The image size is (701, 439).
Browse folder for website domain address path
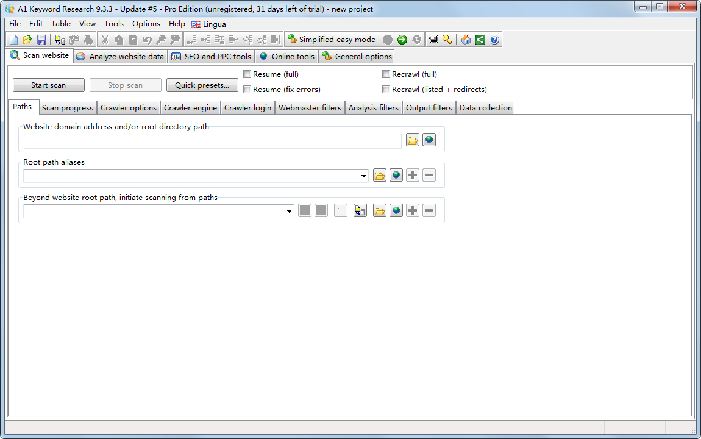(x=413, y=140)
